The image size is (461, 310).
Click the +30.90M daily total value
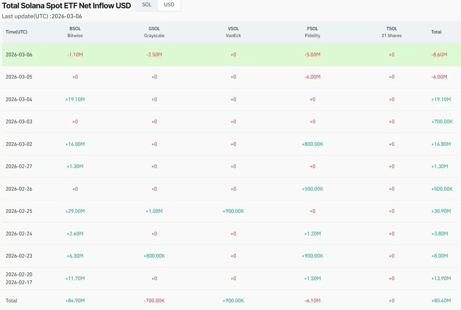(x=441, y=211)
